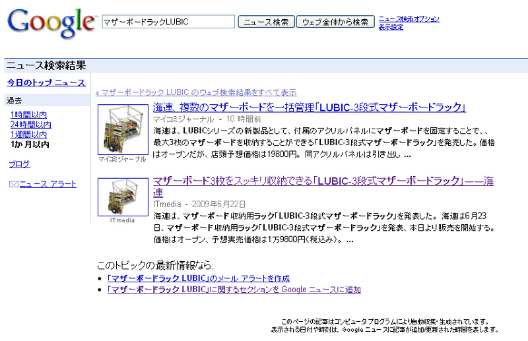Filter results to 1時間以内
This screenshot has width=528, height=341.
point(28,115)
